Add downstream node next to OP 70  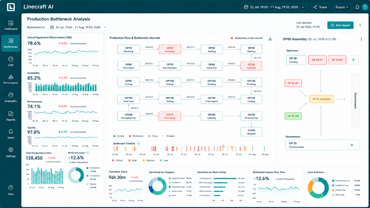(352, 145)
